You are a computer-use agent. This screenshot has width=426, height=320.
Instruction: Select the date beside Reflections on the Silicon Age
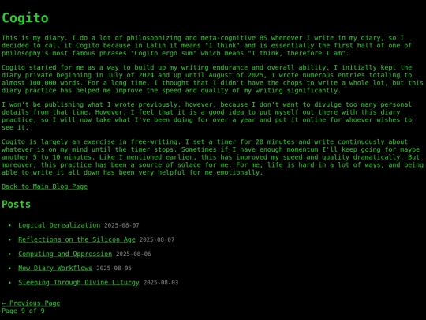157,239
